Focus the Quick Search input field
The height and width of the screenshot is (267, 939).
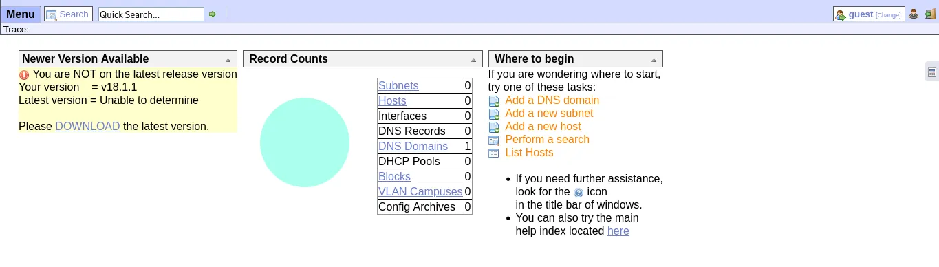[x=151, y=14]
